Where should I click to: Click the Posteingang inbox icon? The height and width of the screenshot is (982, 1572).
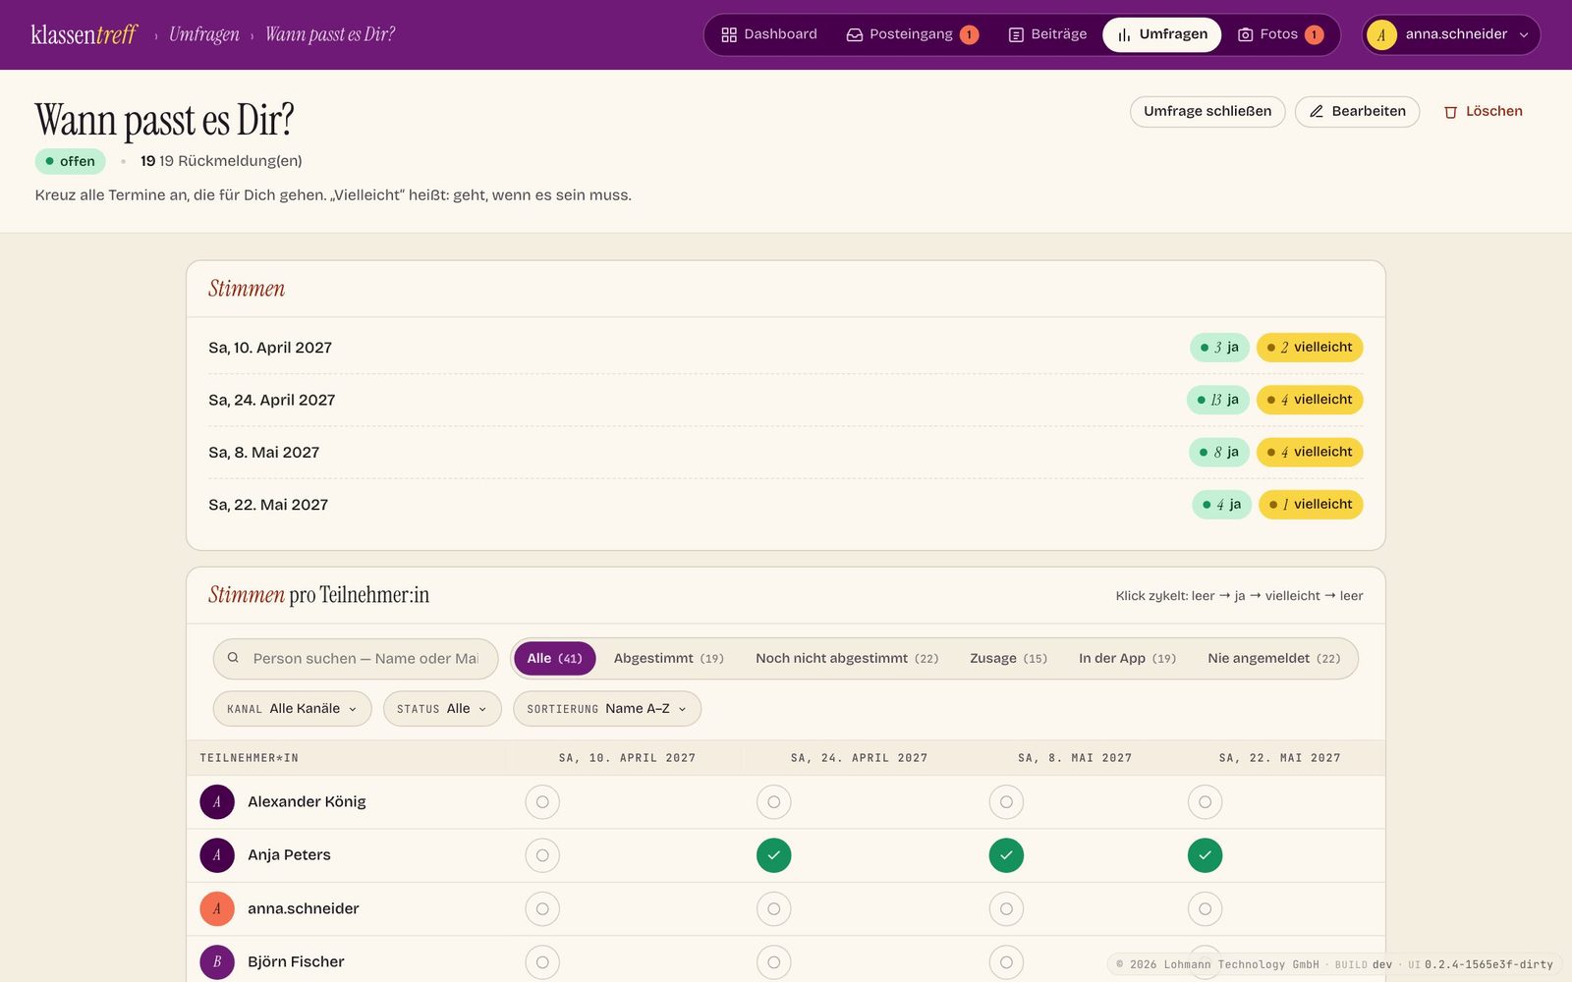point(855,34)
